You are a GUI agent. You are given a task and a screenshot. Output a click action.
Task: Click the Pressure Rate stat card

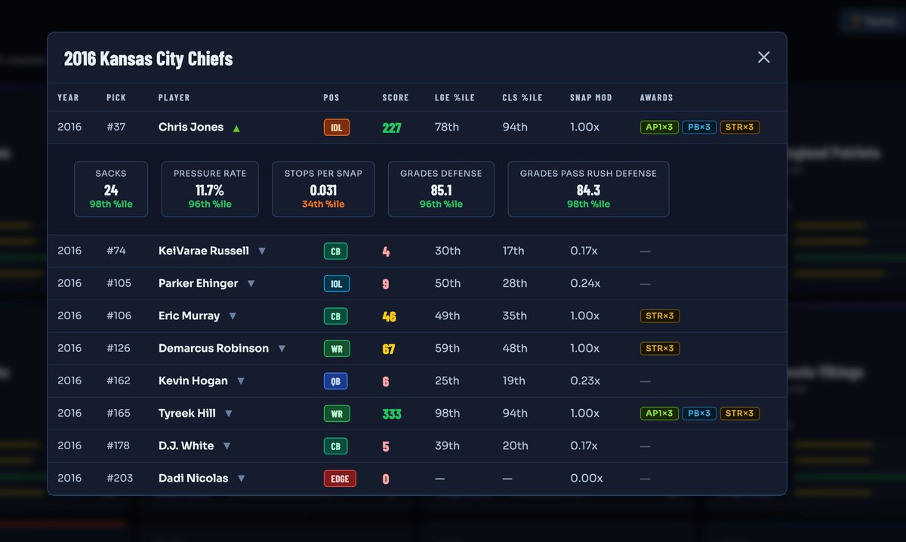210,189
